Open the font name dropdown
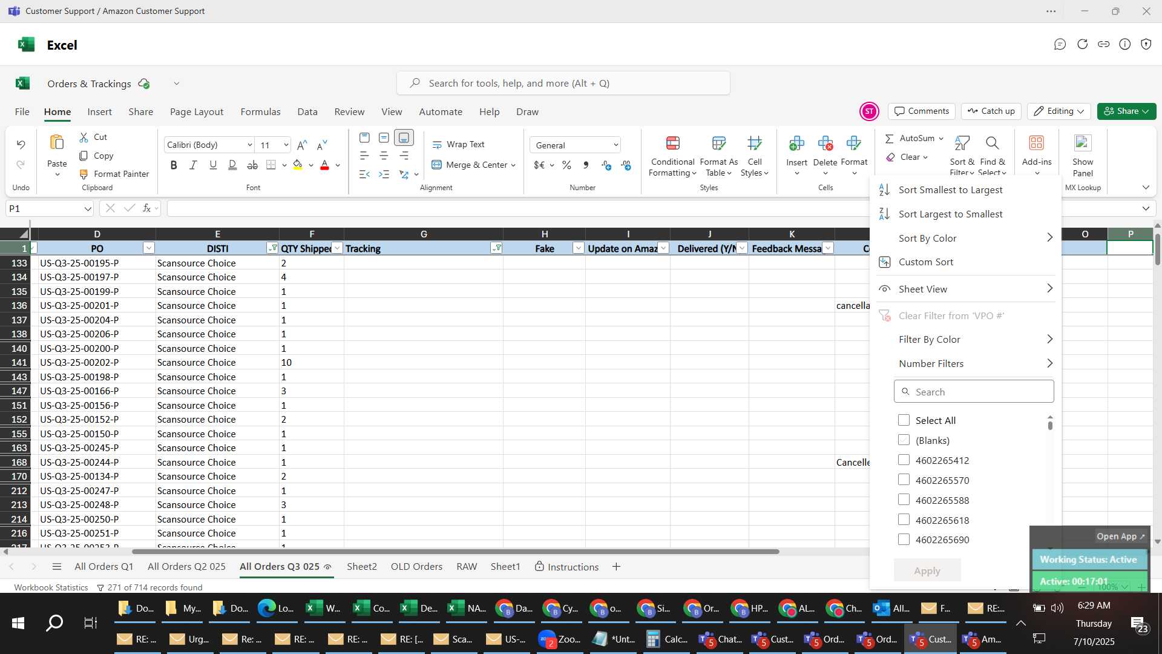Screen dimensions: 1162x654 click(249, 145)
